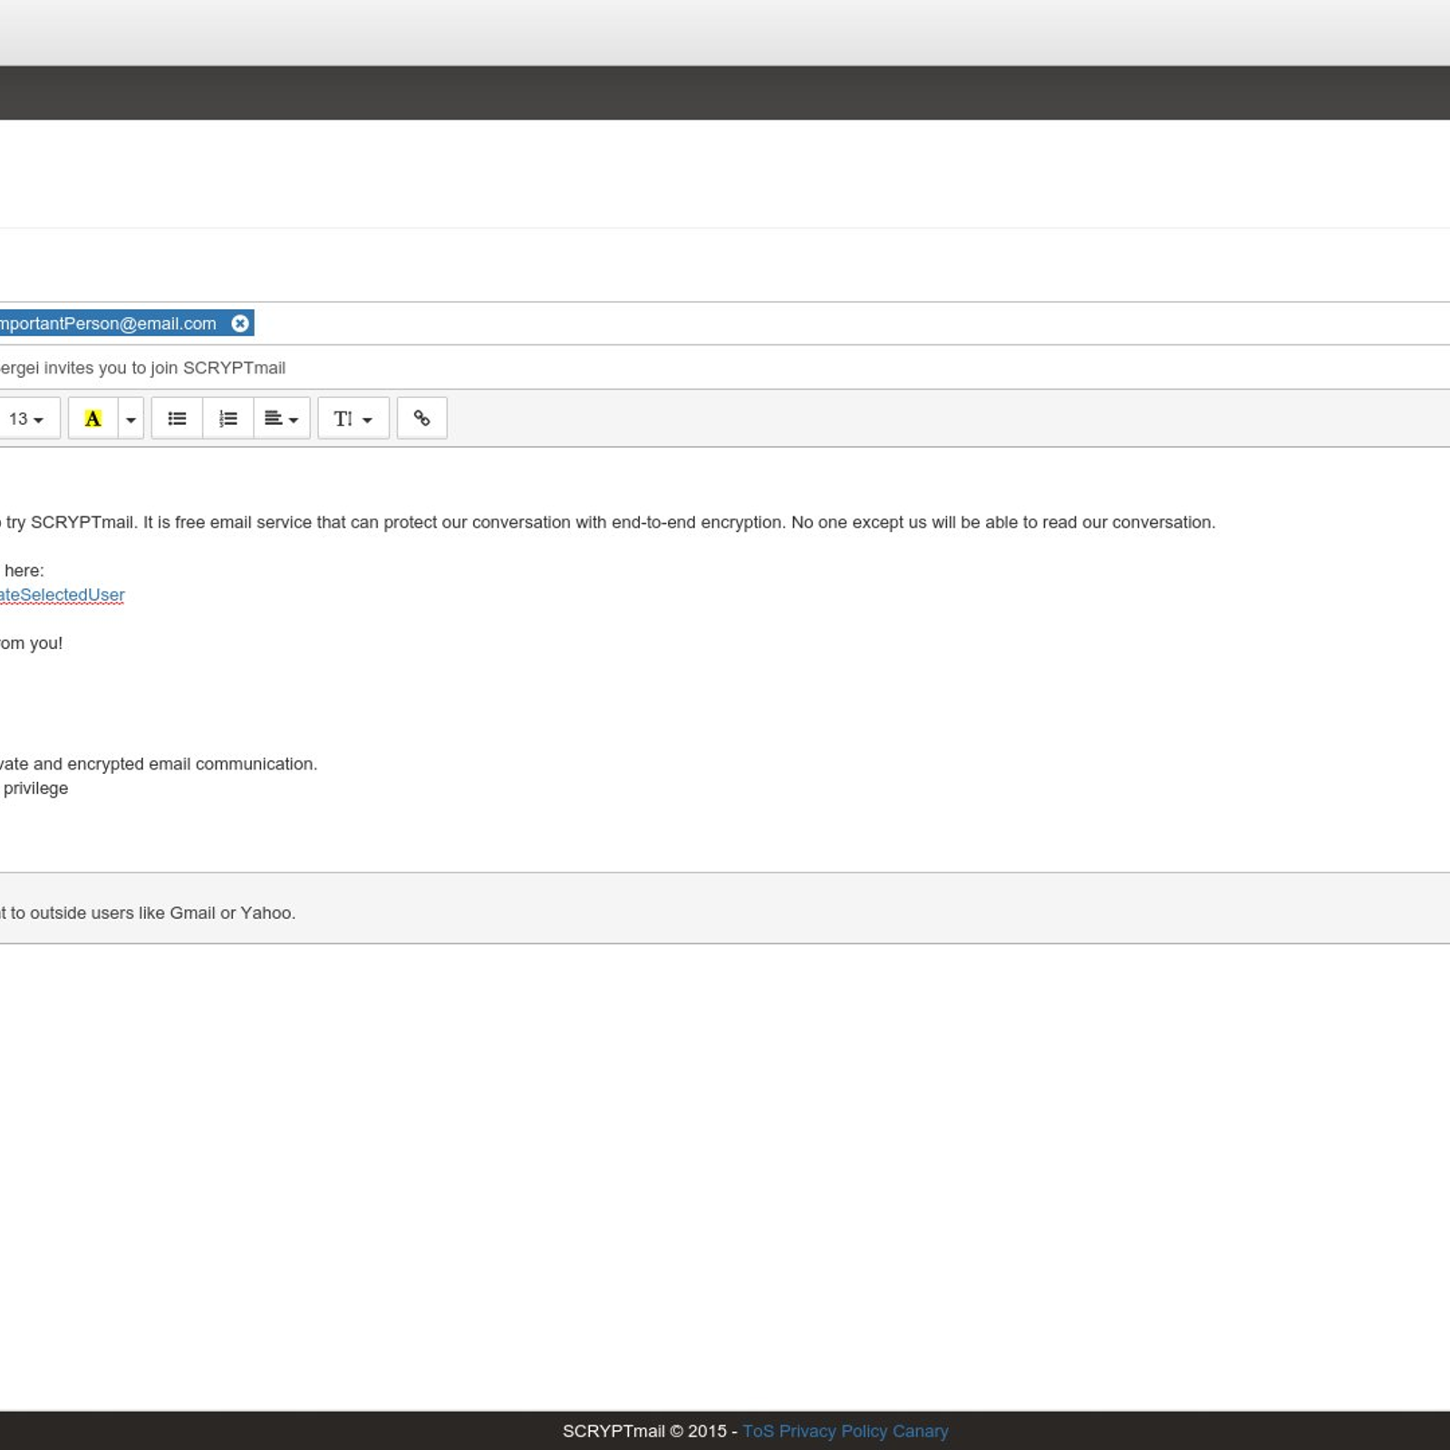Apply the yellow highlight text color
Viewport: 1450px width, 1450px height.
point(93,419)
